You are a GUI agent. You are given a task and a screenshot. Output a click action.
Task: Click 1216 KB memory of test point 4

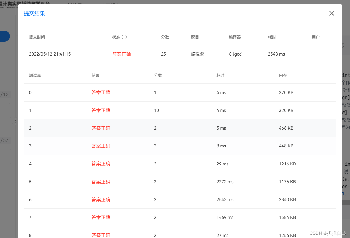(x=287, y=164)
